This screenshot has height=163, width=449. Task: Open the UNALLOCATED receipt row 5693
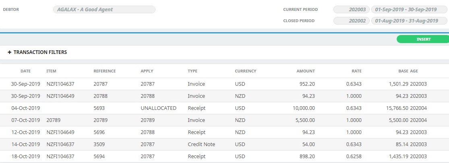[x=225, y=108]
